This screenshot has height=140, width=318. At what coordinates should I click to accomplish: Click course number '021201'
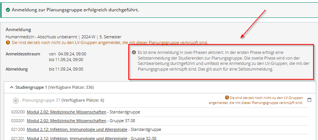coord(18,138)
